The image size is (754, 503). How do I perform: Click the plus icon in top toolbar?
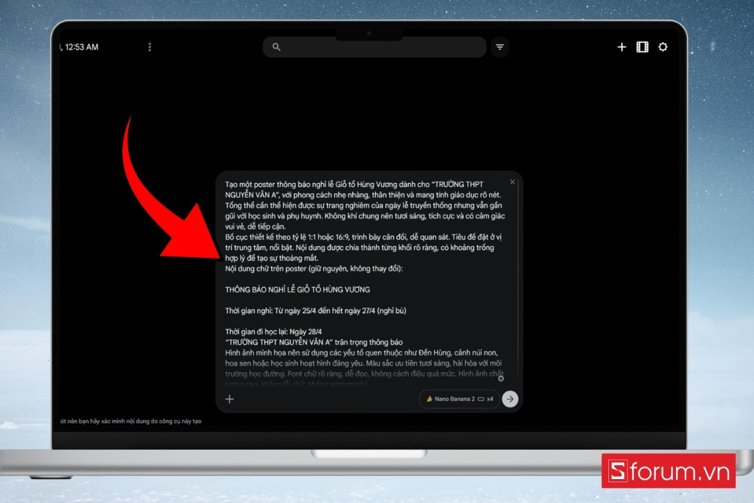(x=622, y=47)
